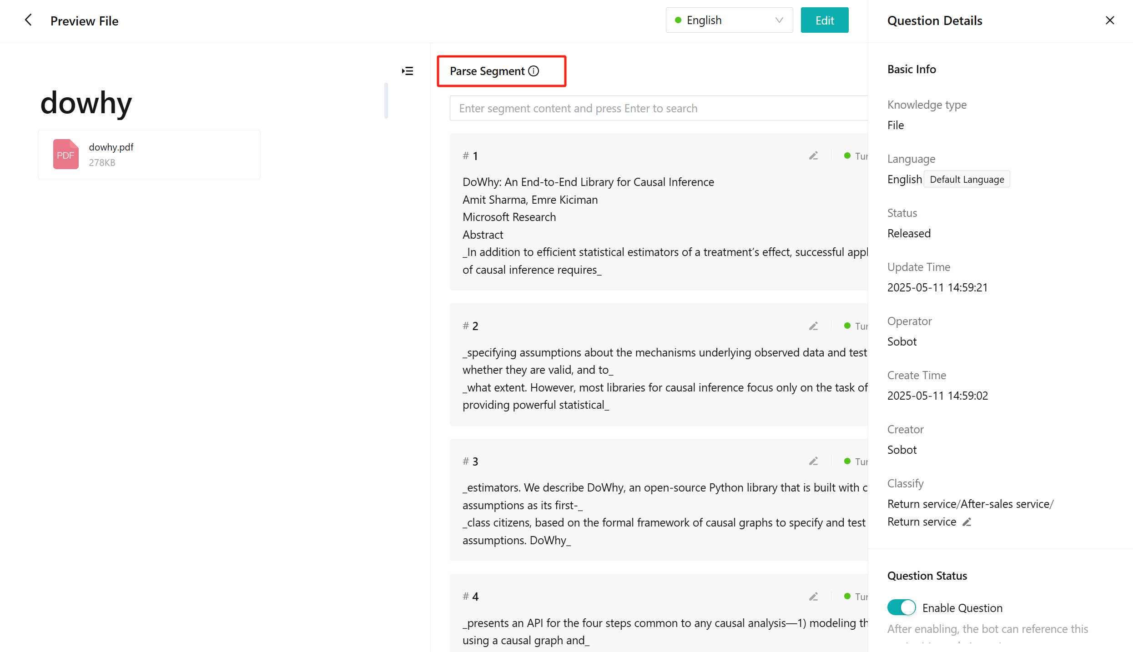Click the Parse Segment info icon
1133x652 pixels.
[534, 71]
